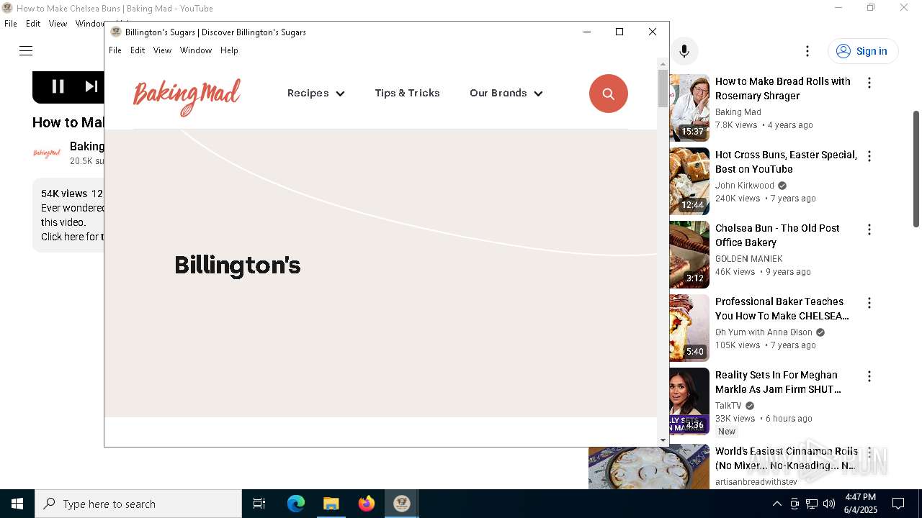The width and height of the screenshot is (922, 518).
Task: Maximize the Billington's Sugars window
Action: pyautogui.click(x=619, y=32)
